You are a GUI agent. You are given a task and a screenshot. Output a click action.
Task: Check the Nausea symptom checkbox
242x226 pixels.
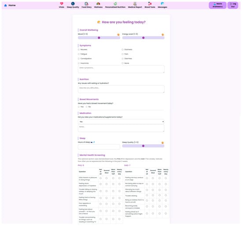tap(79, 50)
